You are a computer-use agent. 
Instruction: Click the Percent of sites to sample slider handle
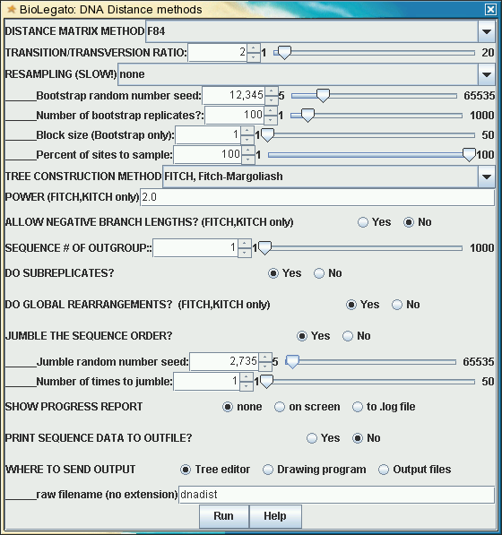click(x=469, y=155)
